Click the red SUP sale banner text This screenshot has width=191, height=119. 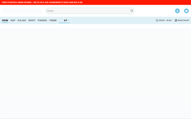click(x=42, y=3)
